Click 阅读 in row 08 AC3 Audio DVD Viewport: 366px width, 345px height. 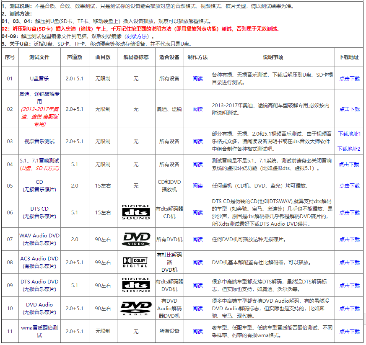click(x=198, y=262)
